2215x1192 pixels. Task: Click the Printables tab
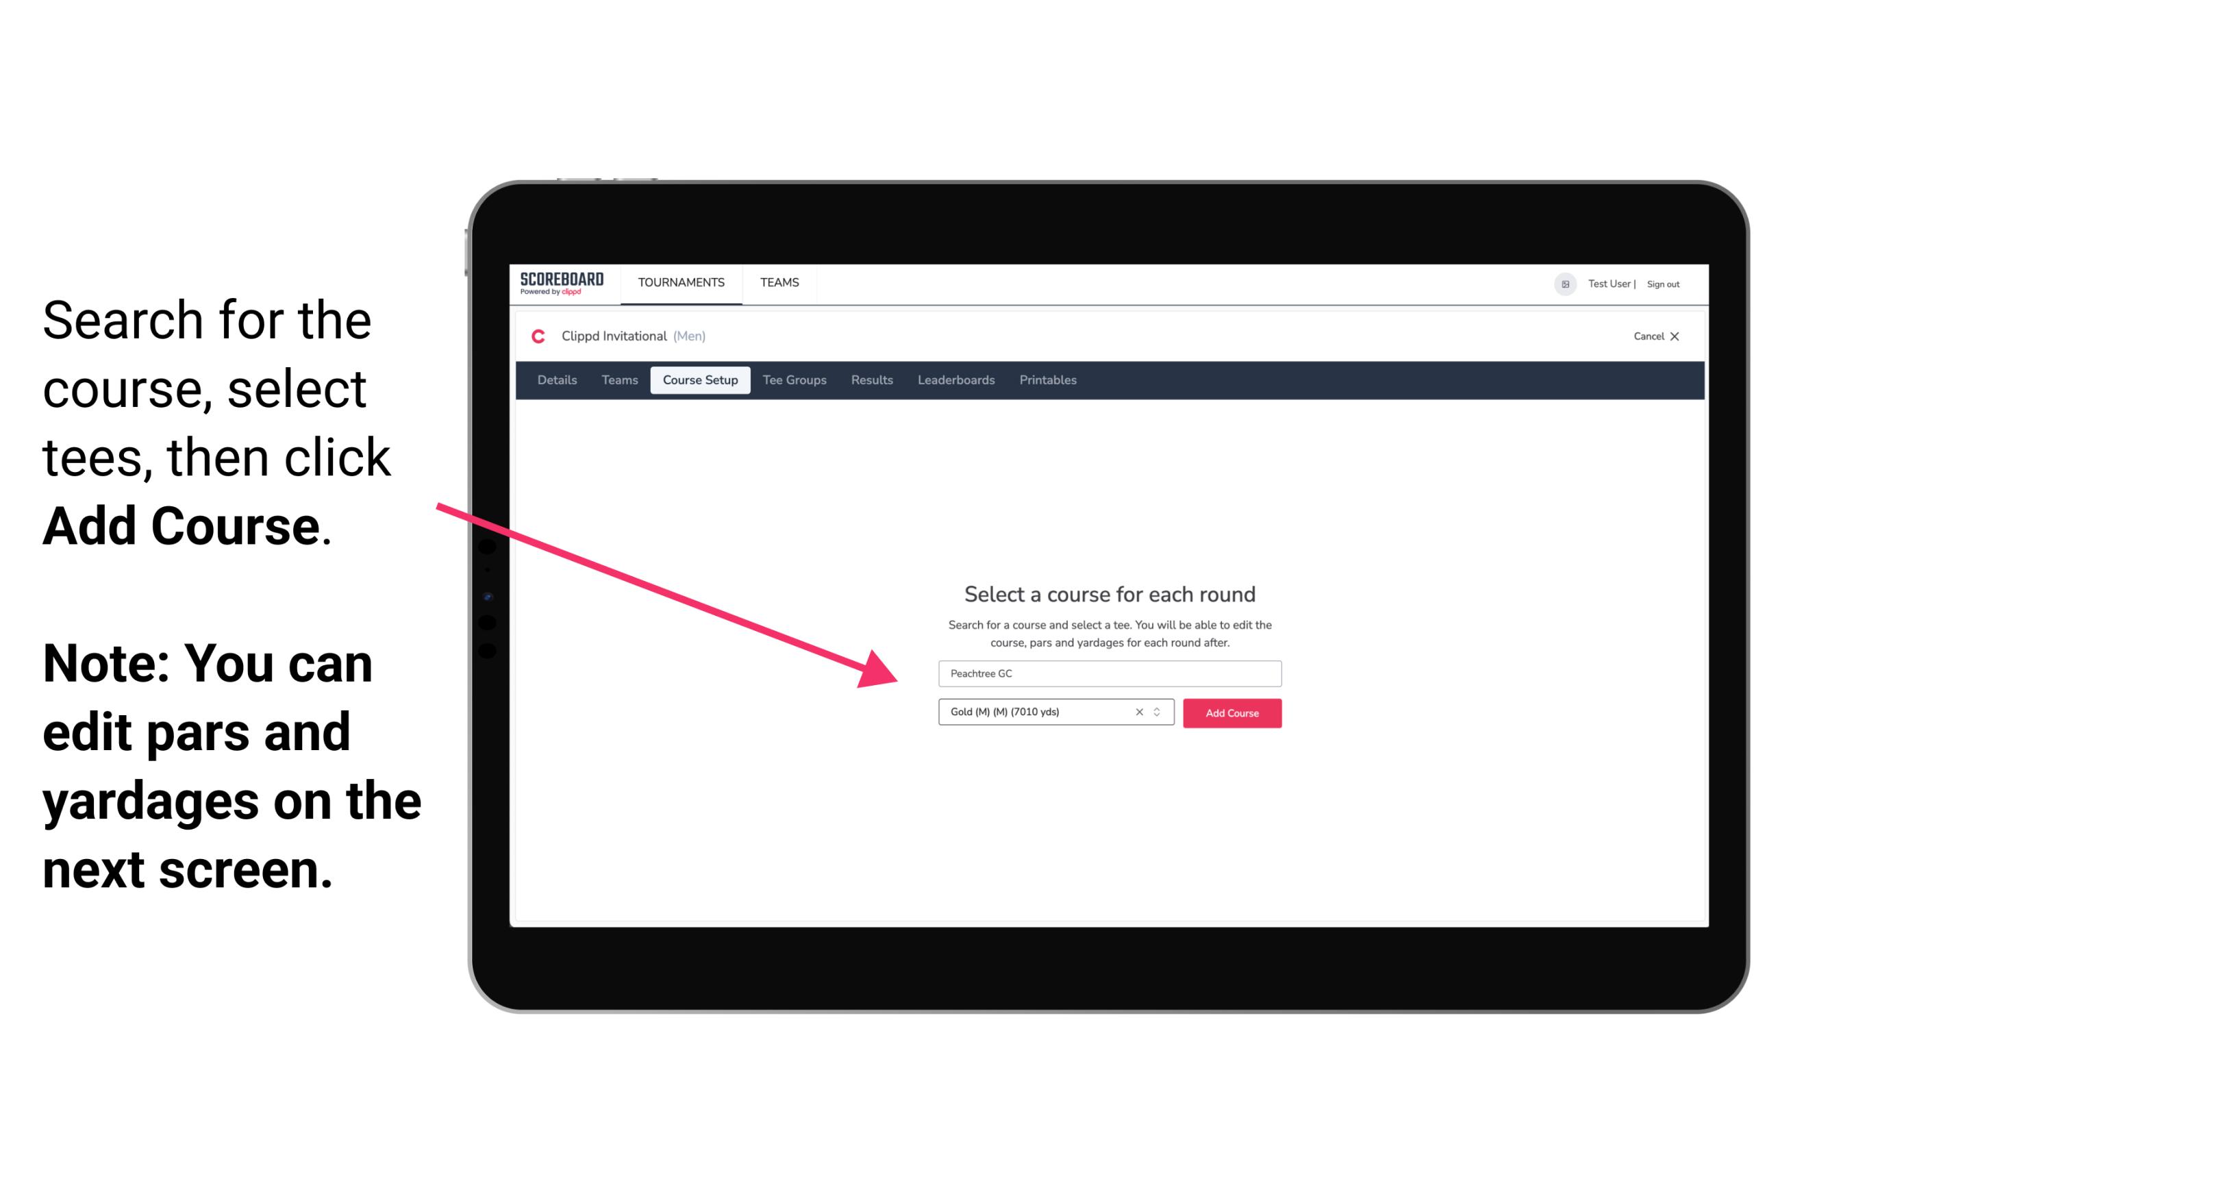tap(1049, 380)
